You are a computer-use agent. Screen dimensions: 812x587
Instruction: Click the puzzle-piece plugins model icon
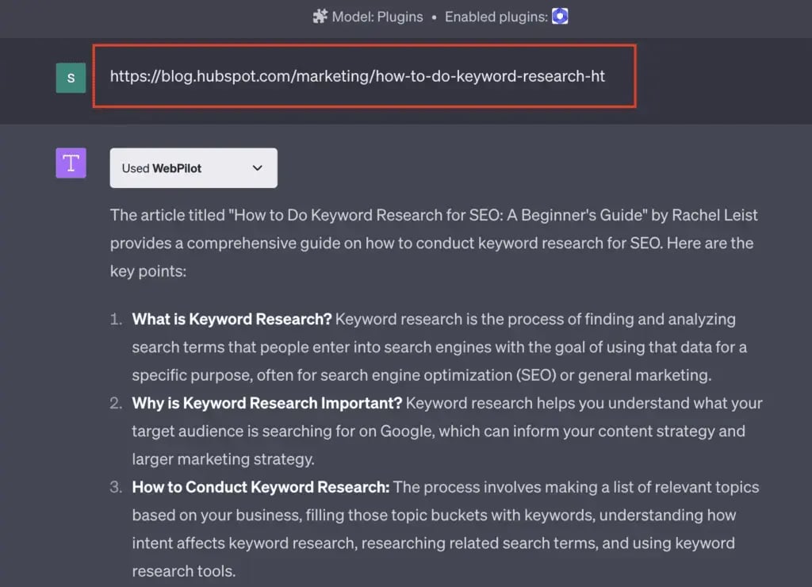point(320,17)
